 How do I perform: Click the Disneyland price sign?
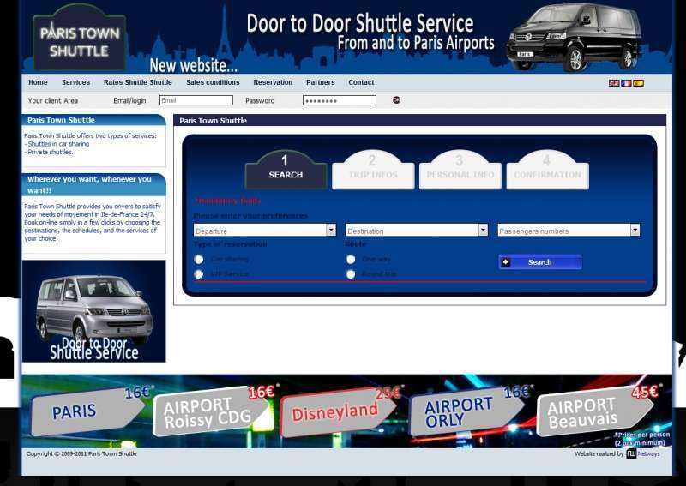[x=340, y=411]
